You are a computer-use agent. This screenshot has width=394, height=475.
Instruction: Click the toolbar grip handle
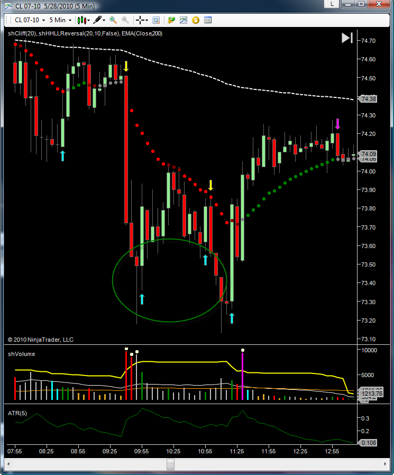7,20
